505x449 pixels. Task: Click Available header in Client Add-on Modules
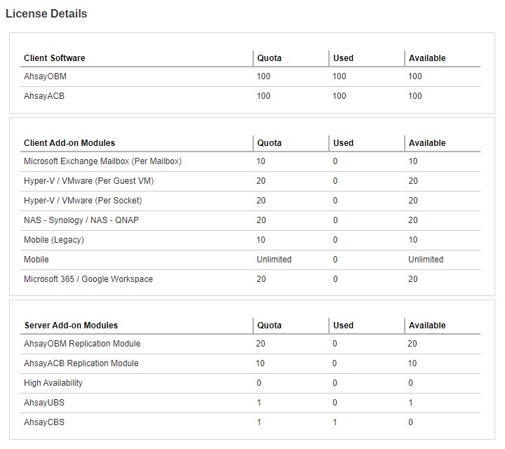coord(427,143)
